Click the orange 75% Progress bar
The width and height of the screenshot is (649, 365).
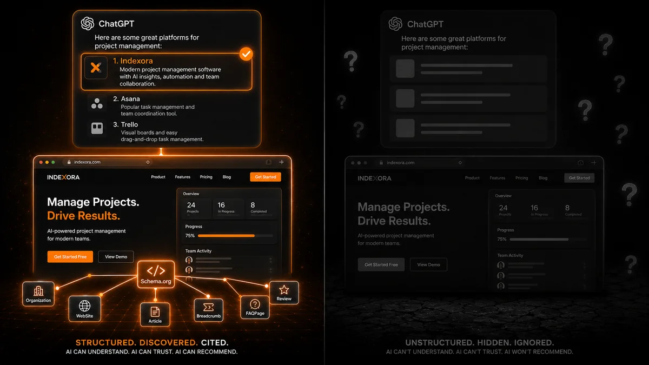pos(235,236)
